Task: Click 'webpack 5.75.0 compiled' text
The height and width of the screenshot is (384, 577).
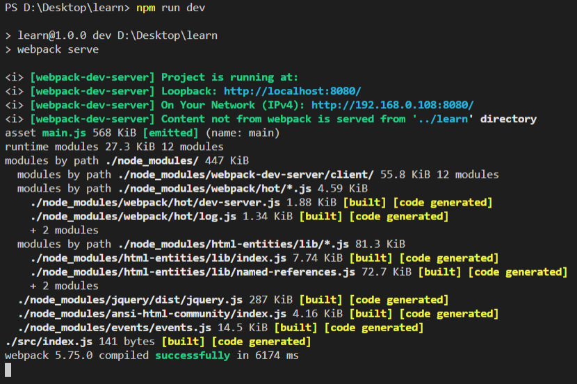Action: [x=77, y=356]
